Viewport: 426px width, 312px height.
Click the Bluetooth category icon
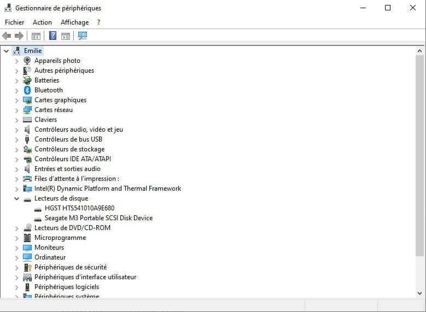27,90
